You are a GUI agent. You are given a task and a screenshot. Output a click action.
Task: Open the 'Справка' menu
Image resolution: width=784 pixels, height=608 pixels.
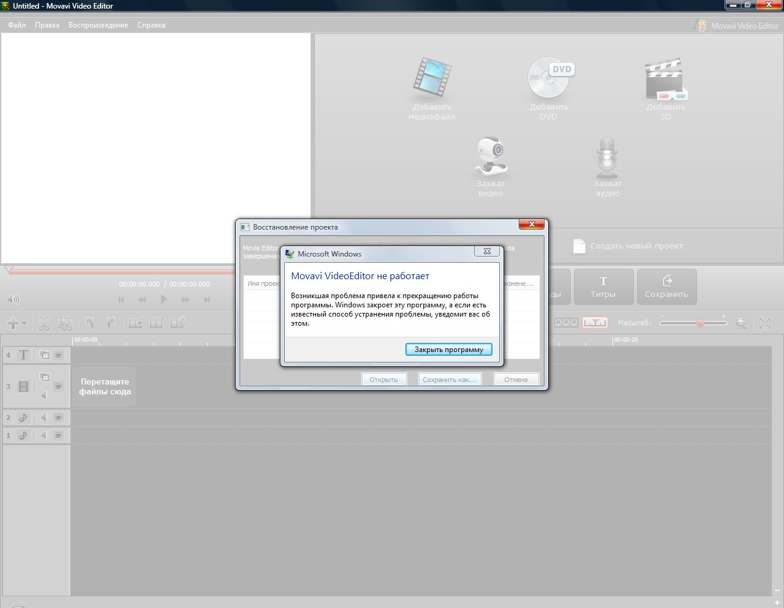[x=151, y=25]
